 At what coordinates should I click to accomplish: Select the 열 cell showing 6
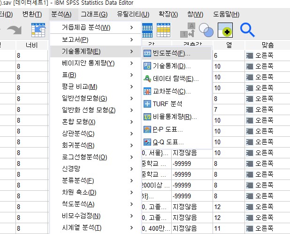pos(229,55)
